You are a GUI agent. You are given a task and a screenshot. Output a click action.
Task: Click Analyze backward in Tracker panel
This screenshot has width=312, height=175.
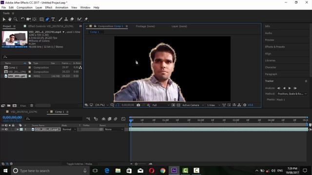(284, 88)
